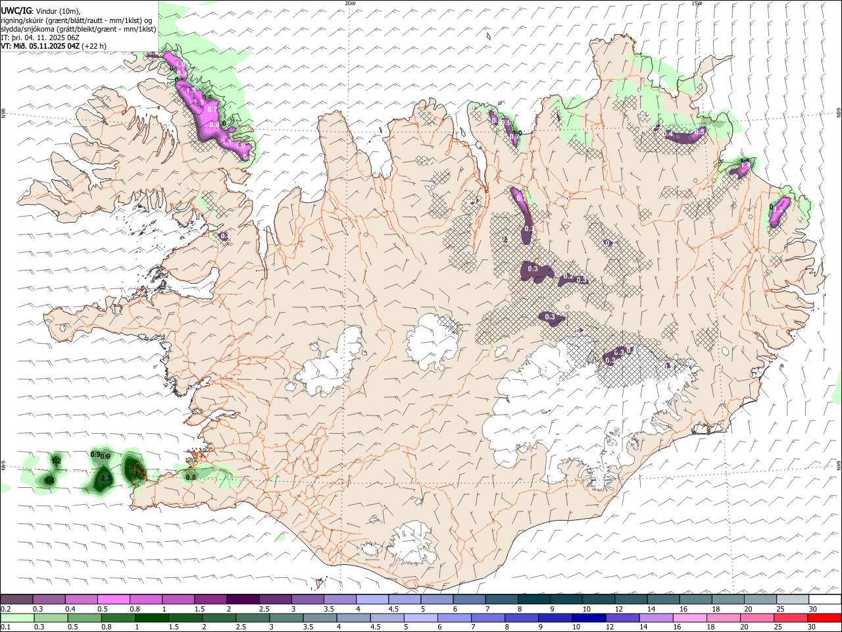Pick the upper-row swatch between 0.3 and 0.4
This screenshot has width=842, height=632.
(x=49, y=600)
